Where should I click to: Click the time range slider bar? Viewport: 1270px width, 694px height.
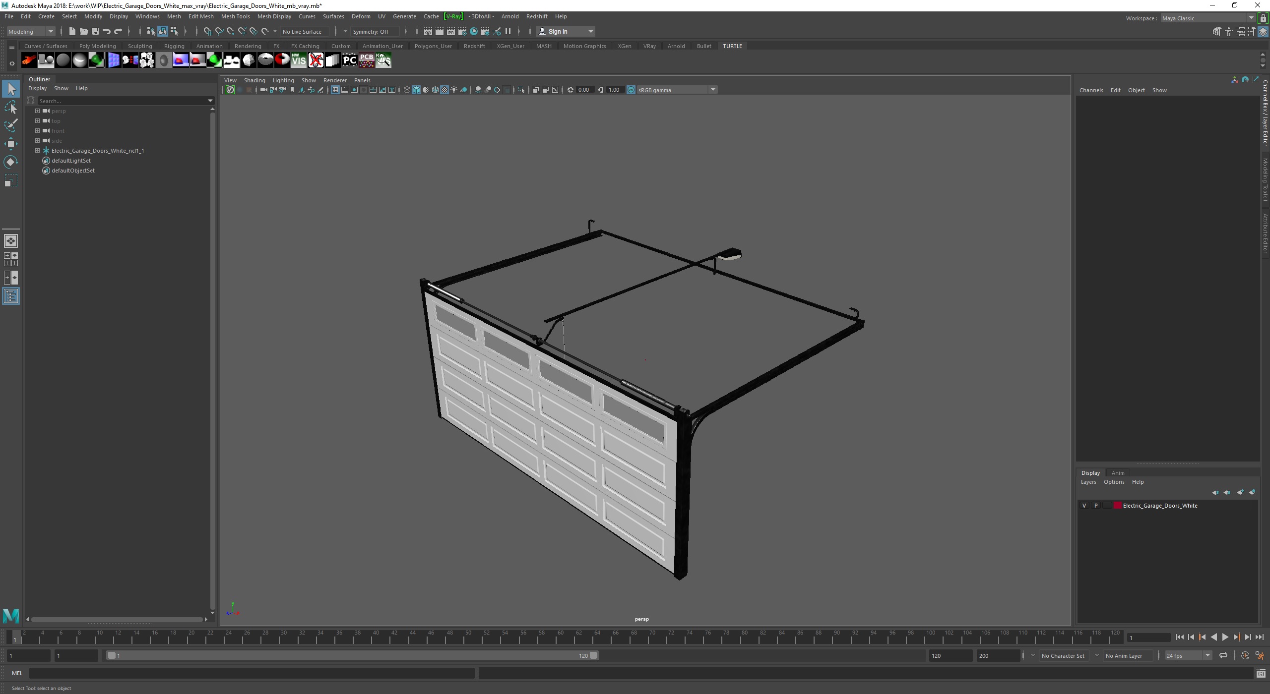click(x=353, y=656)
